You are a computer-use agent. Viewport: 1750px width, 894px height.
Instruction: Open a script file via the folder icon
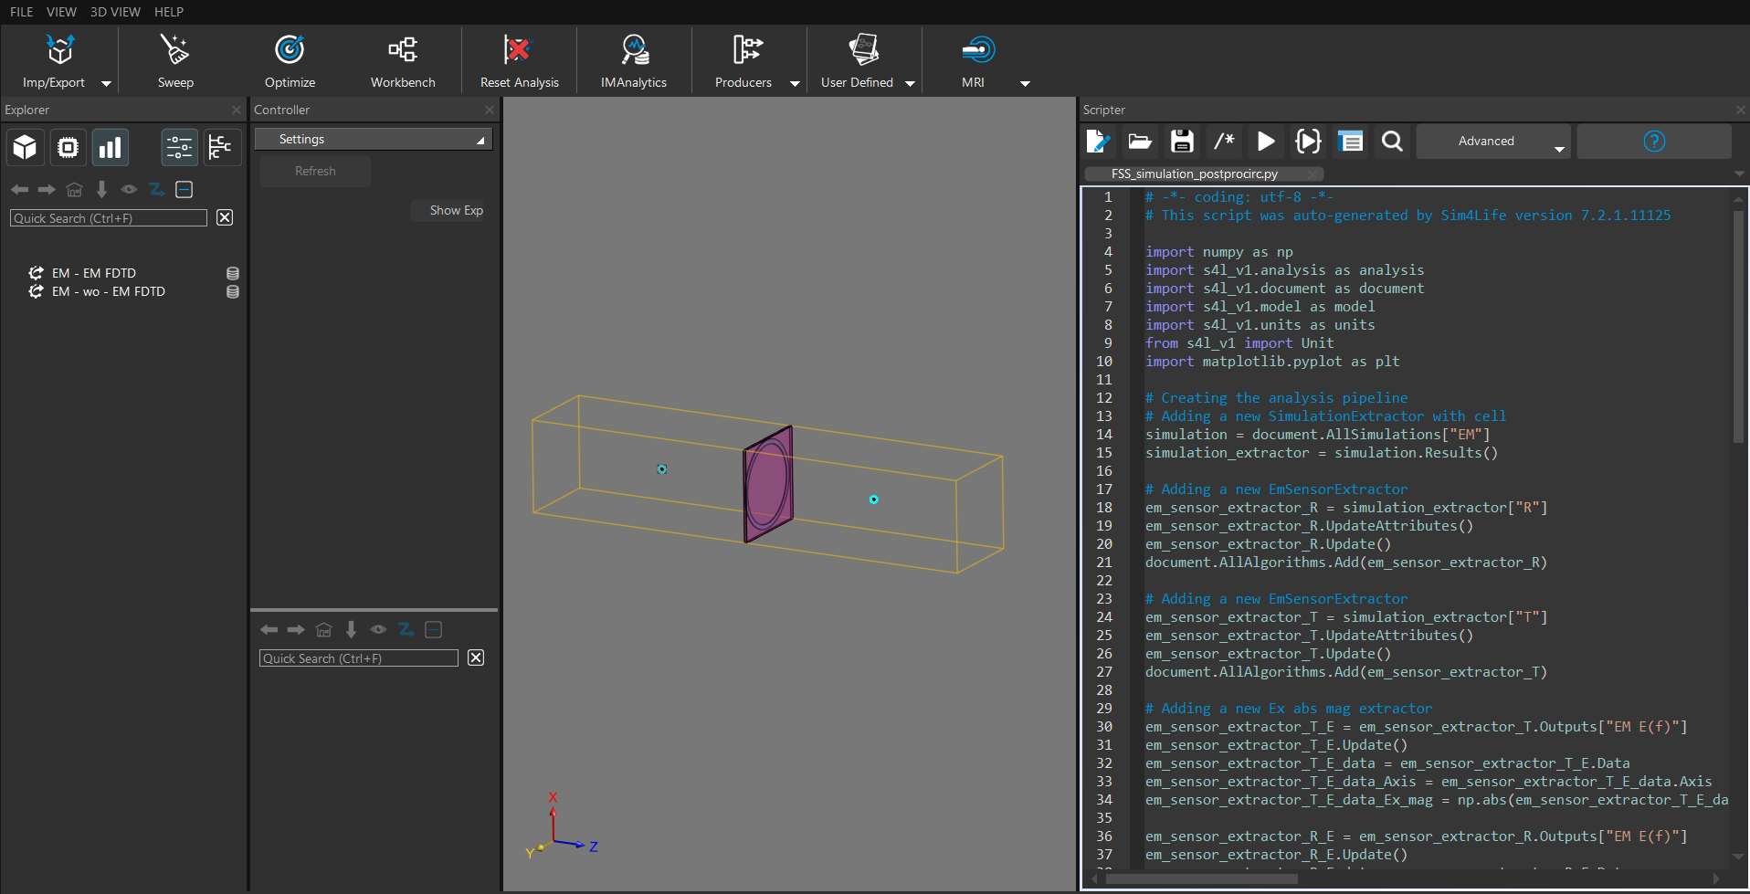click(1140, 141)
